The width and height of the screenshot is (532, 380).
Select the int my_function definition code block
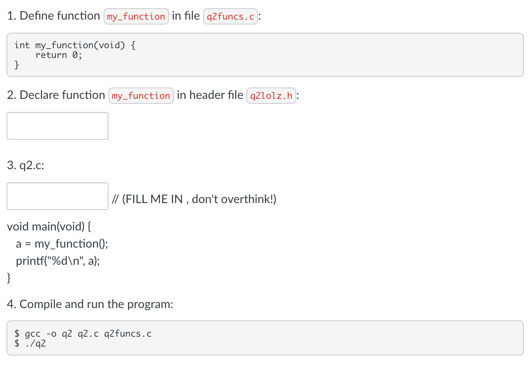point(75,45)
